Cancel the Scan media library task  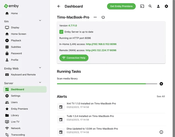tap(161, 84)
